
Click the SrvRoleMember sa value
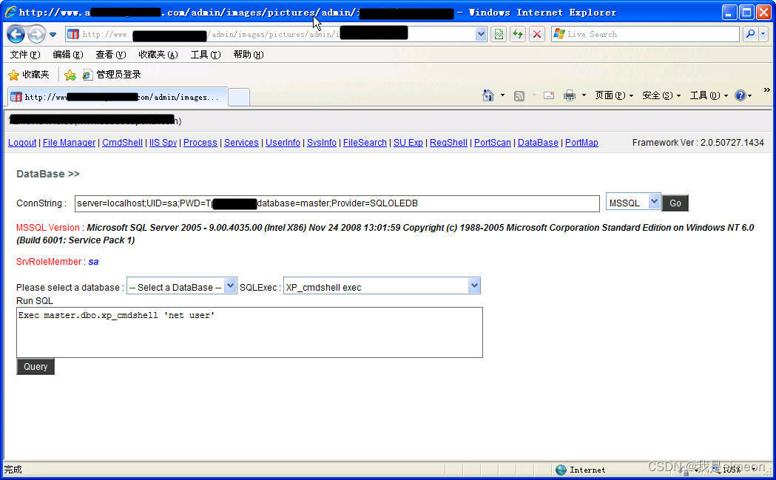(x=93, y=262)
